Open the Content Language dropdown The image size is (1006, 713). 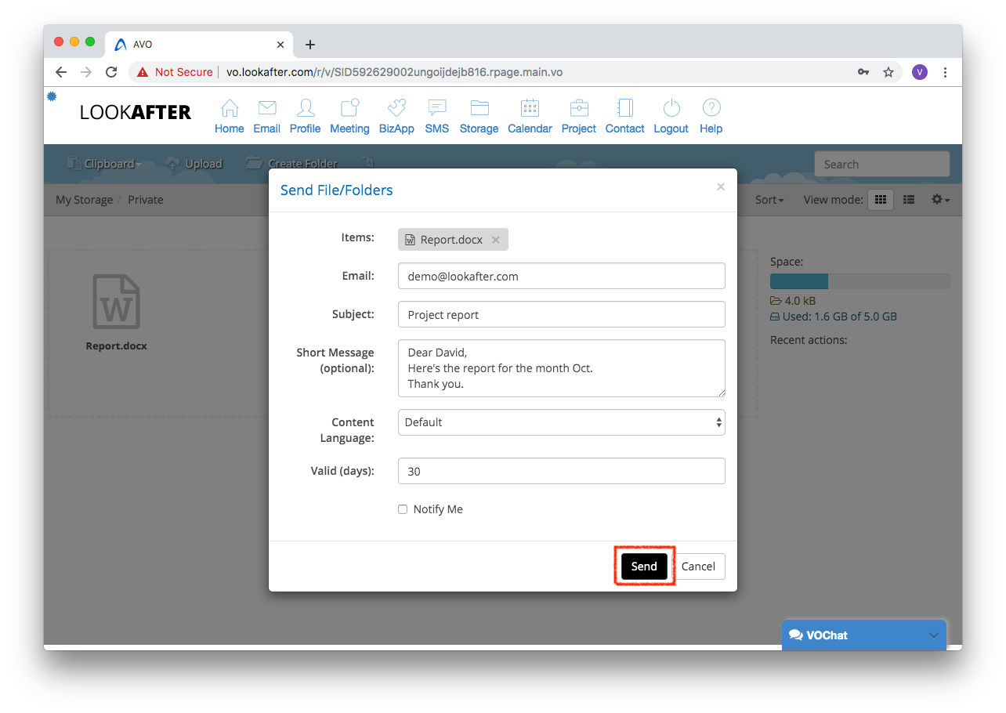tap(561, 422)
